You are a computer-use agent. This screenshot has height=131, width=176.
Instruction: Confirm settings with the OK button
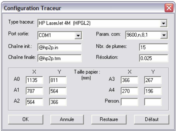26,119
